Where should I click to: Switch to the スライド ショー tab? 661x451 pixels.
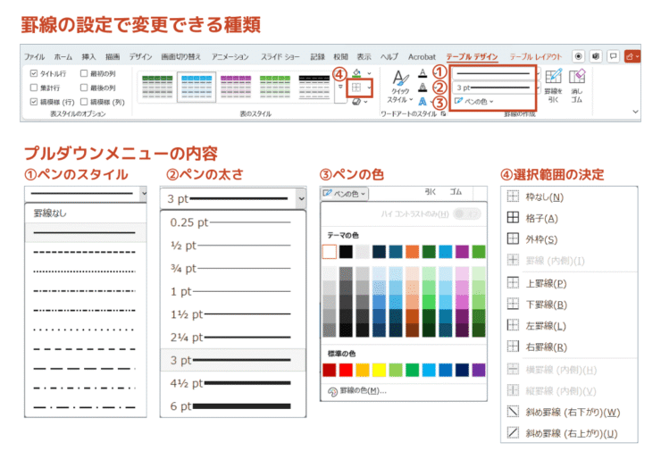click(280, 56)
